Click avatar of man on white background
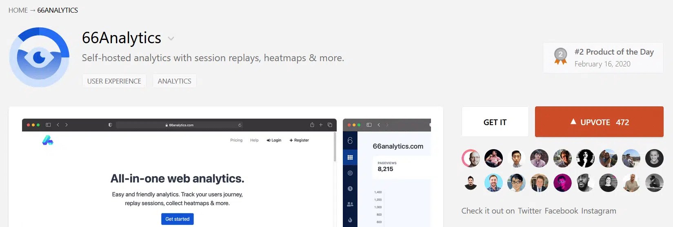 [x=517, y=158]
